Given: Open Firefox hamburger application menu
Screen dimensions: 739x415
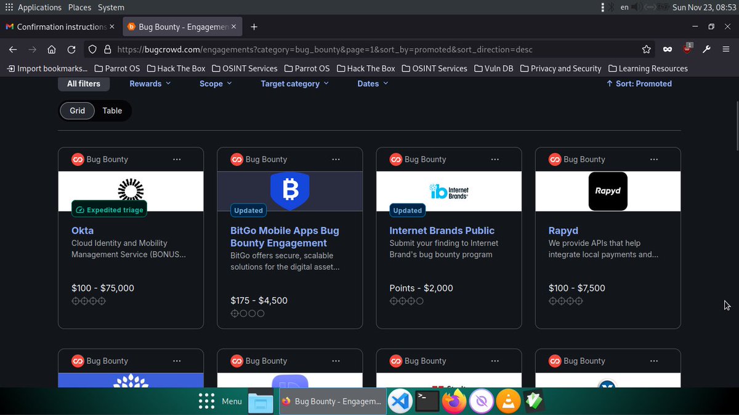Looking at the screenshot, I should click(727, 49).
